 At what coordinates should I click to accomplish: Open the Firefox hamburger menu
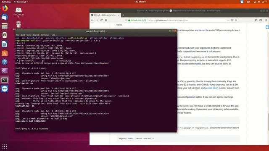266,20
